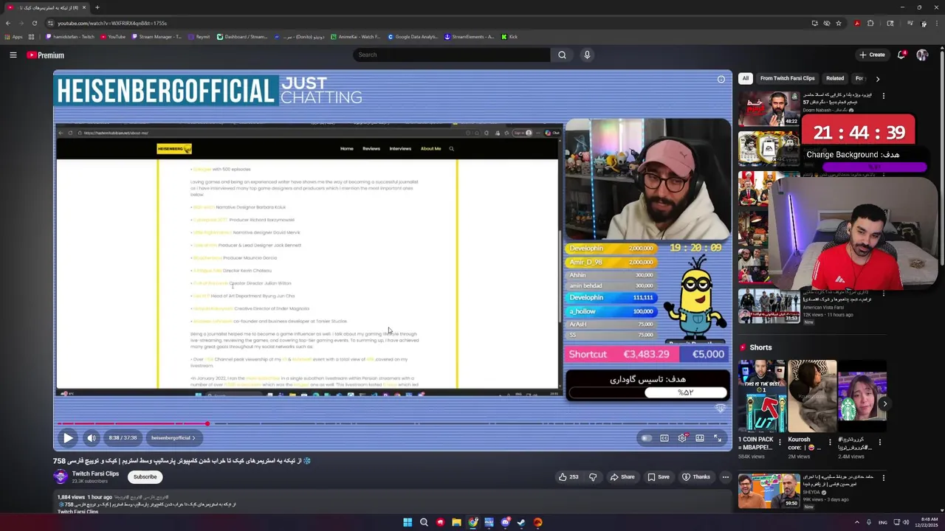
Task: Open the StreamElements bookmark
Action: pyautogui.click(x=470, y=37)
